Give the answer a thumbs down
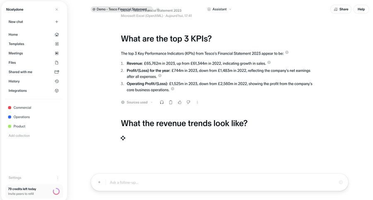 (x=189, y=102)
